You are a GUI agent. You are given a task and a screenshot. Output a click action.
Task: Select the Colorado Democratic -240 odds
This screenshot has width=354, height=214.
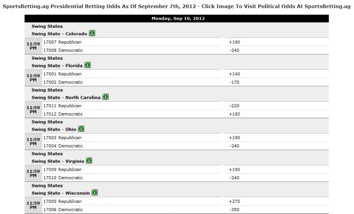click(x=234, y=50)
